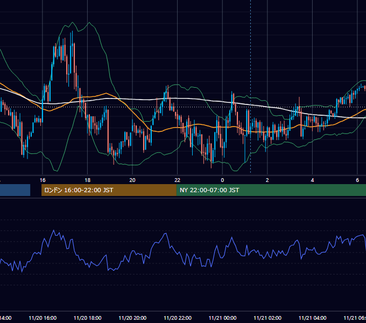The image size is (366, 323).
Task: Click the 11/20 18:00 date label
Action: click(x=88, y=318)
